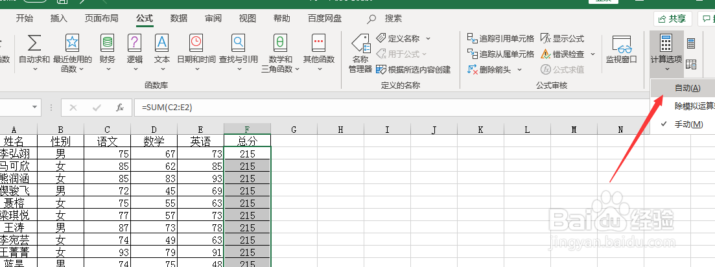
Task: Expand the Name Box dropdown
Action: (35, 108)
